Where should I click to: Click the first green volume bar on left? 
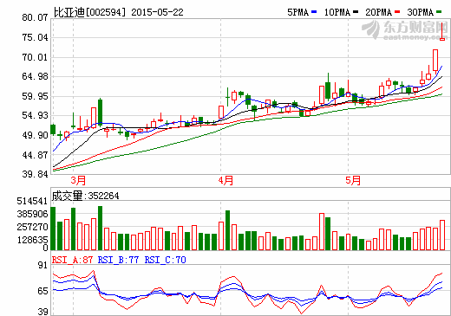pos(53,229)
